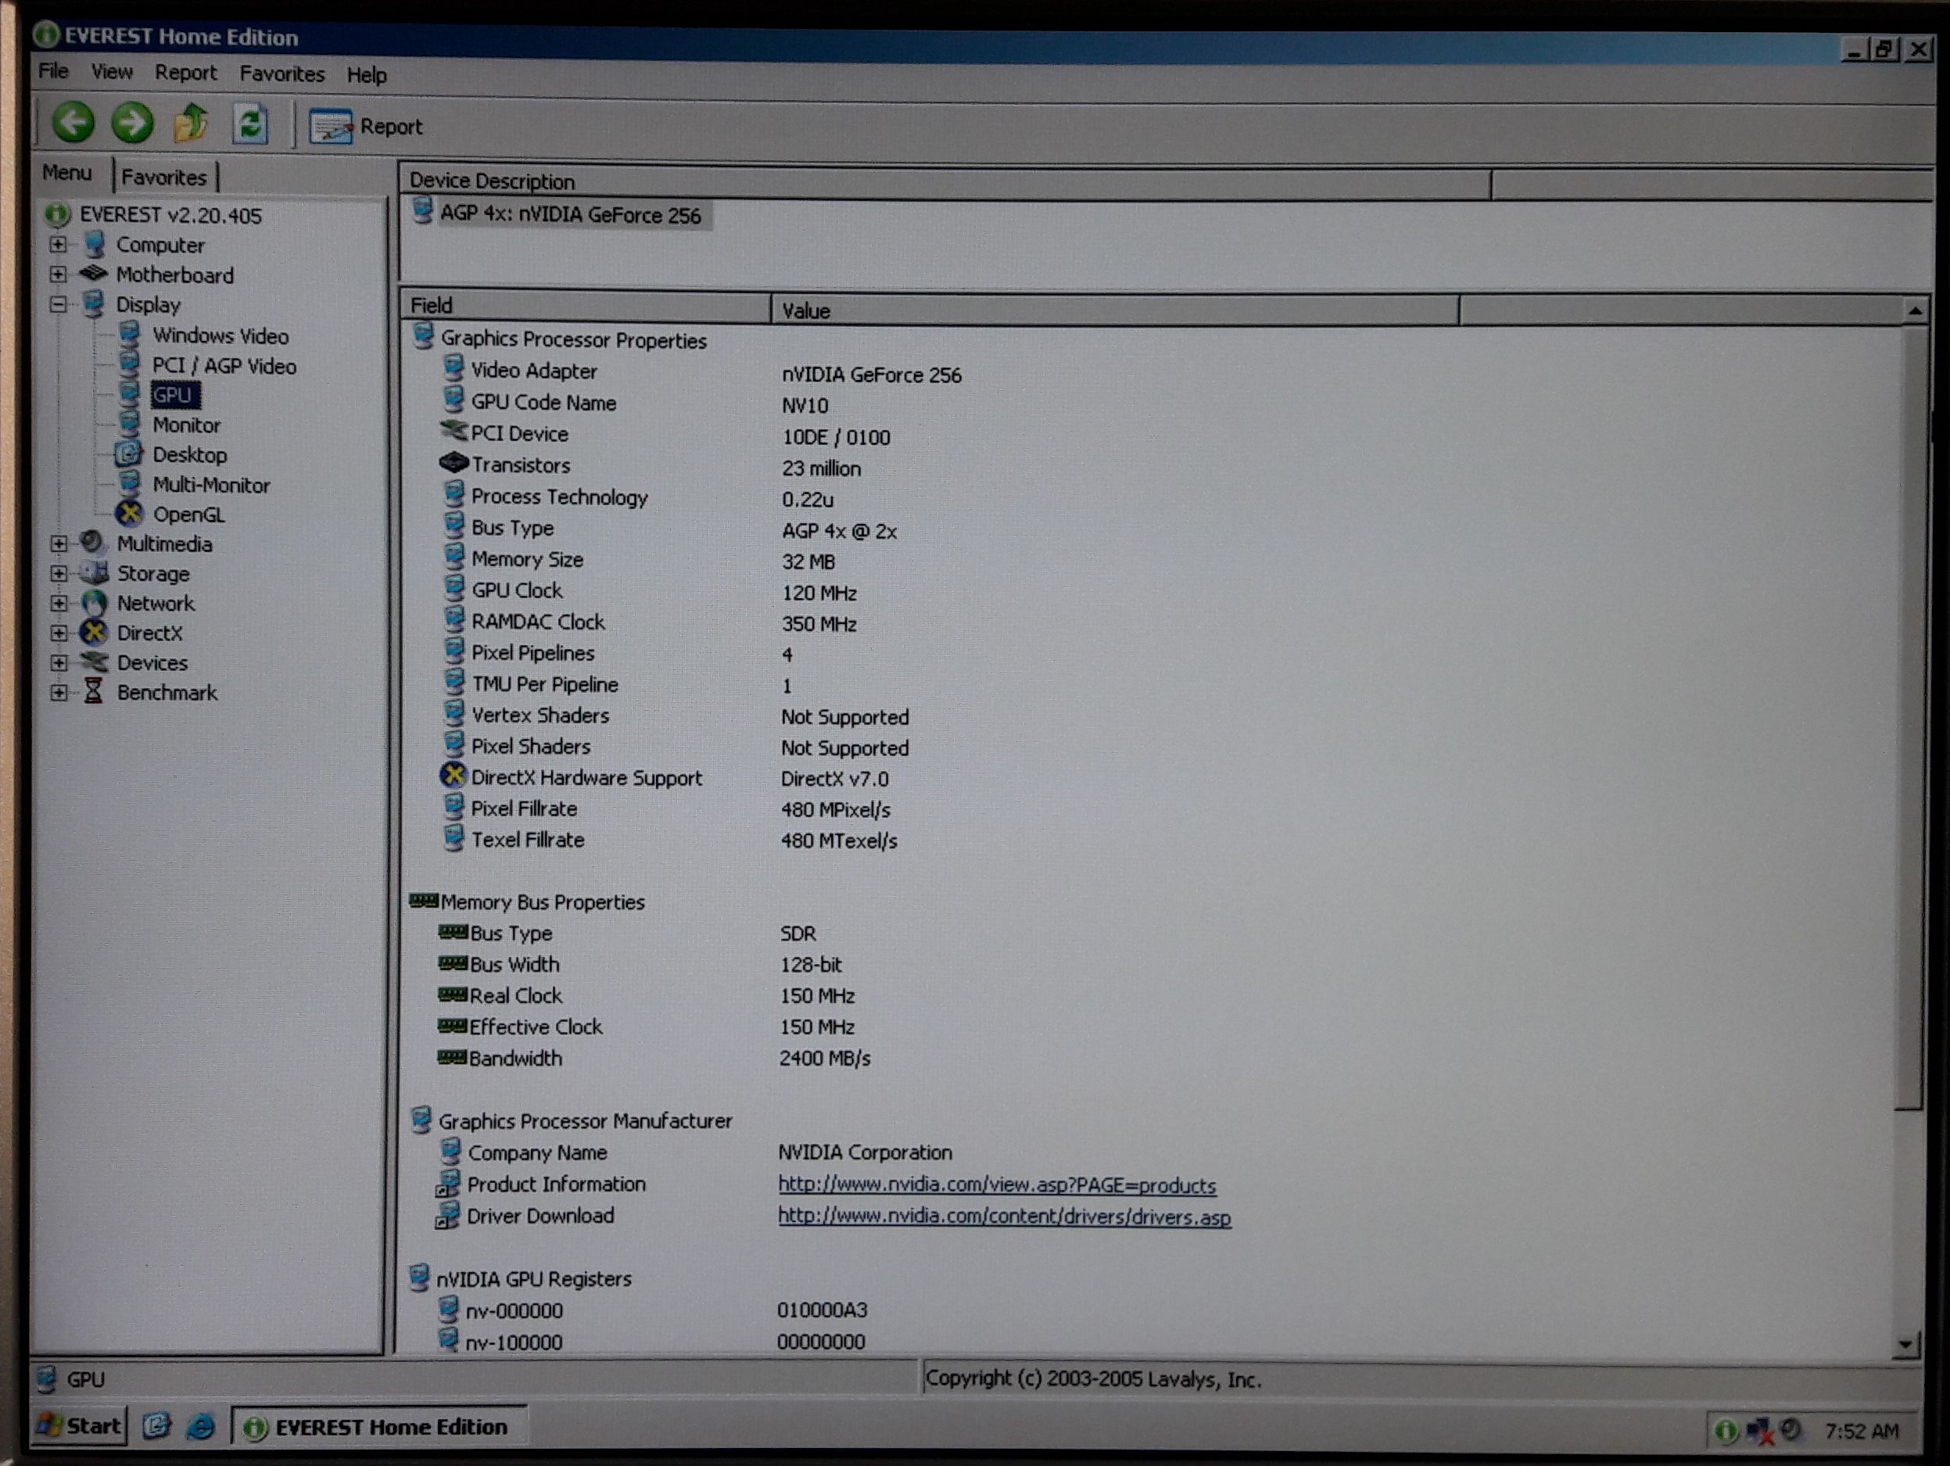Image resolution: width=1950 pixels, height=1466 pixels.
Task: Click the DirectX X icon in tree
Action: click(94, 633)
